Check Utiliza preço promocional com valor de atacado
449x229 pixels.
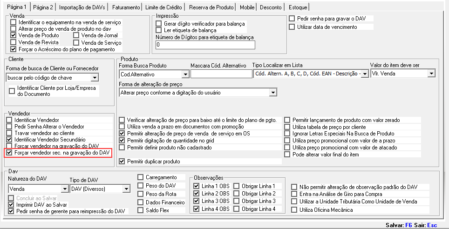click(287, 148)
